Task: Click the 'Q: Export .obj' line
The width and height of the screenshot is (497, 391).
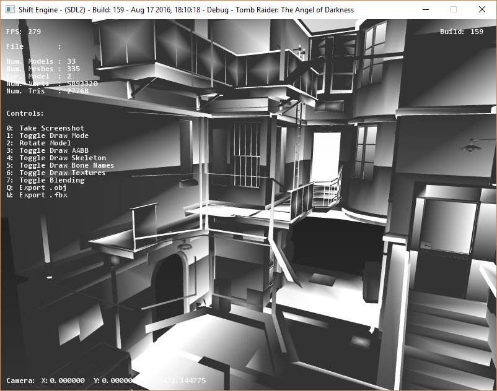Action: point(37,187)
